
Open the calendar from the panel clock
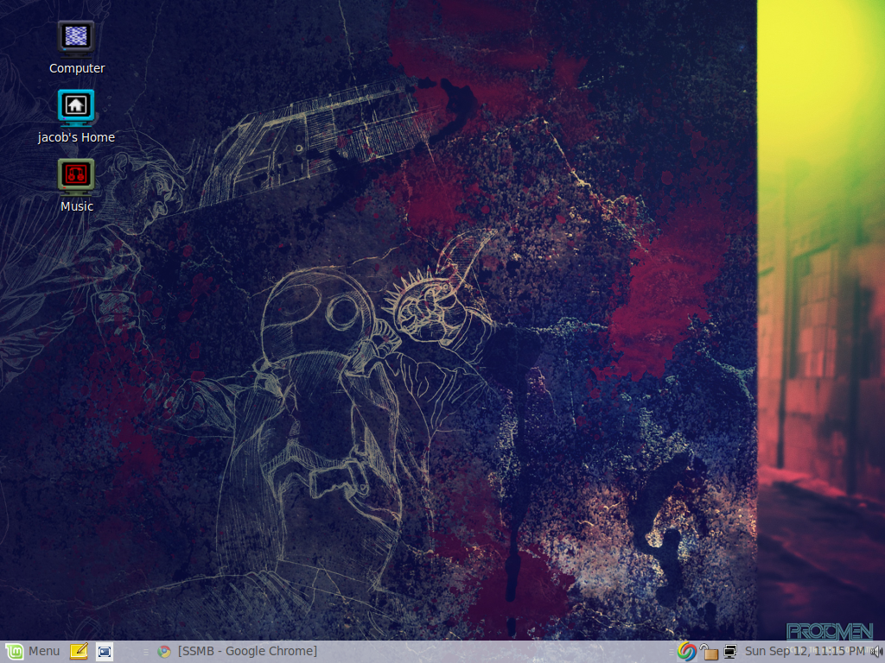coord(805,651)
